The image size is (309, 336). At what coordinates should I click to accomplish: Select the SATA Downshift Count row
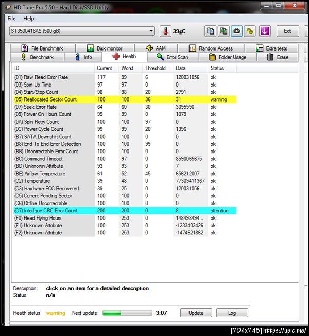coord(125,137)
